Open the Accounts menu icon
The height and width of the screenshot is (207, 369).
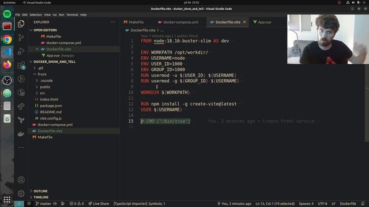click(x=21, y=180)
